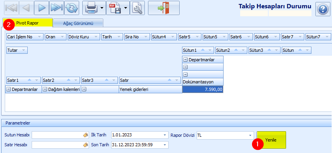The width and height of the screenshot is (332, 153).
Task: Open help with the question mark icon
Action: 323,9
